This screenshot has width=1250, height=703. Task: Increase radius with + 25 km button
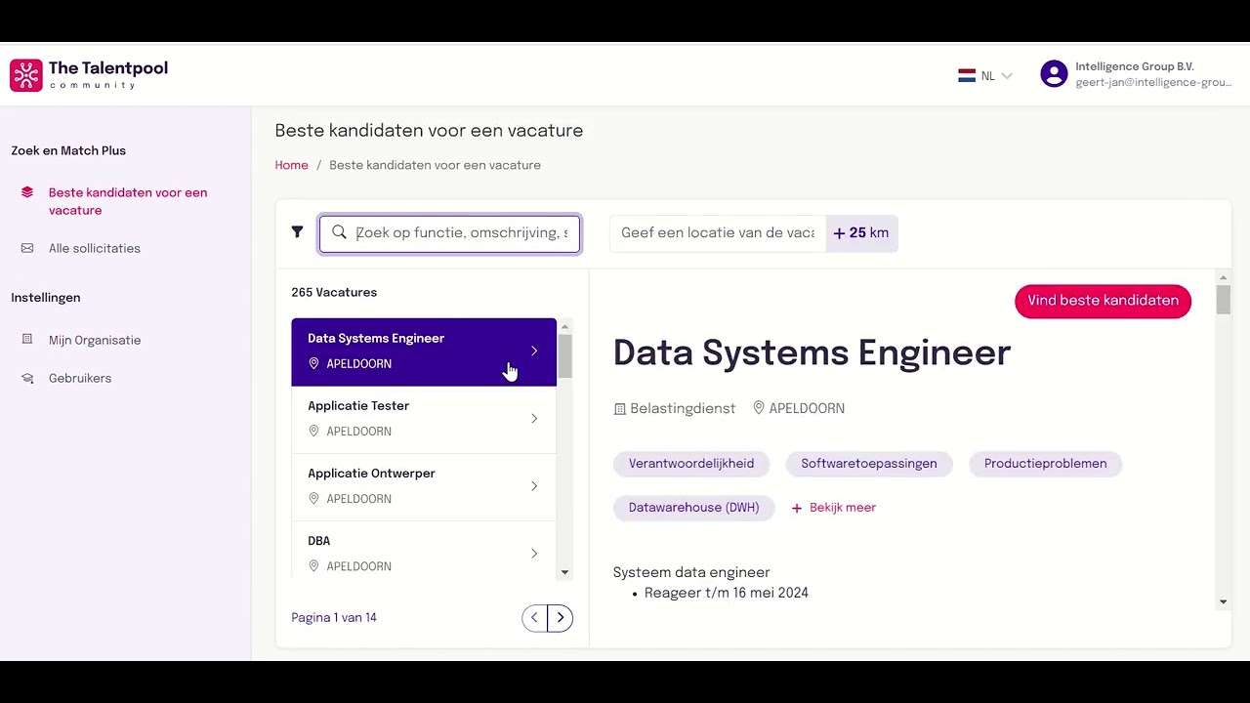861,233
